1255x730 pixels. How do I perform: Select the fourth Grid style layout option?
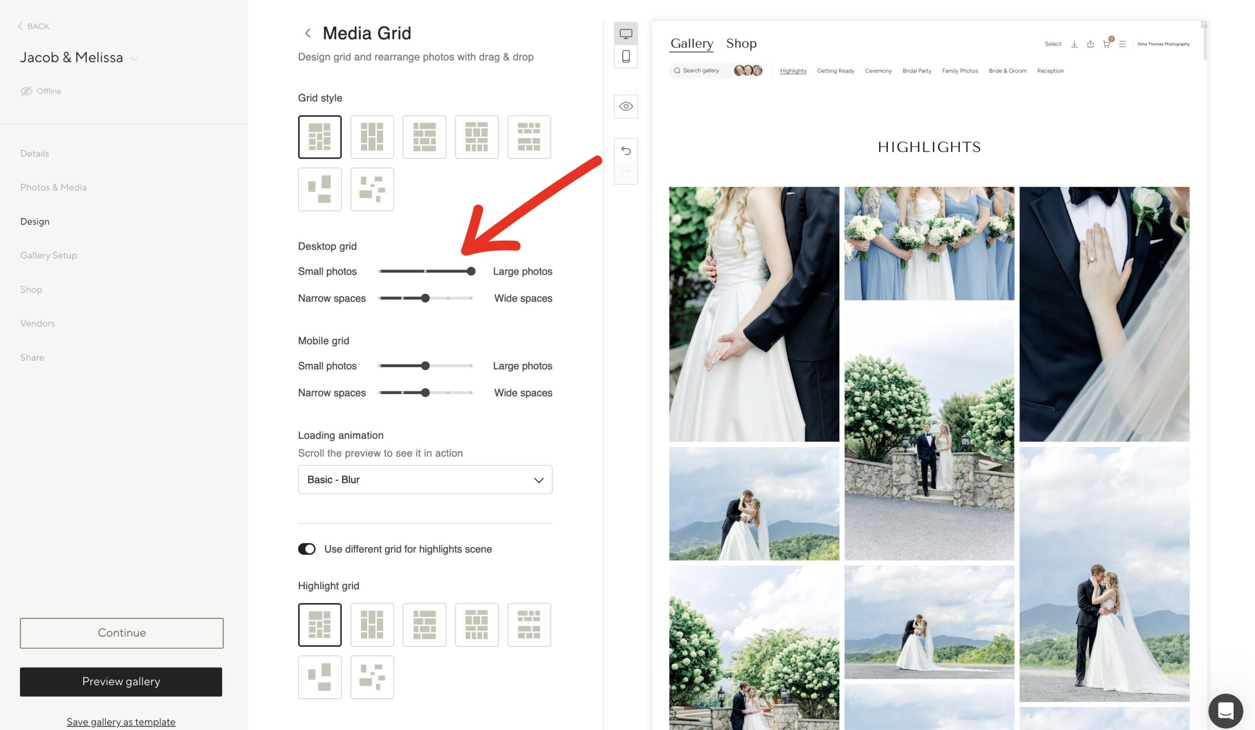[x=477, y=137]
